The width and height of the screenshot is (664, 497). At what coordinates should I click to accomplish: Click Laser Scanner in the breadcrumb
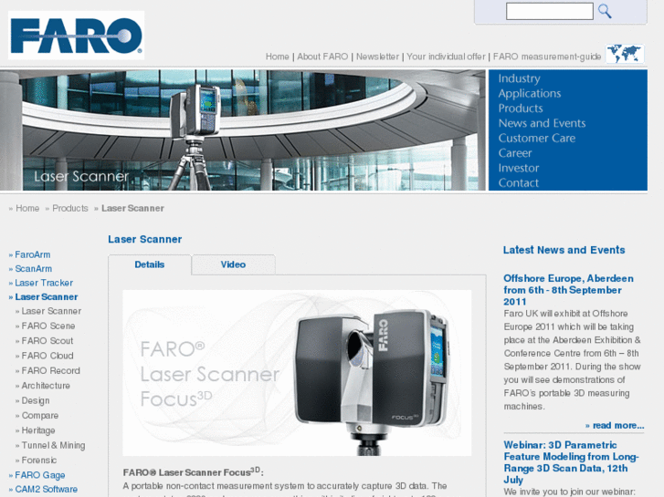click(132, 208)
